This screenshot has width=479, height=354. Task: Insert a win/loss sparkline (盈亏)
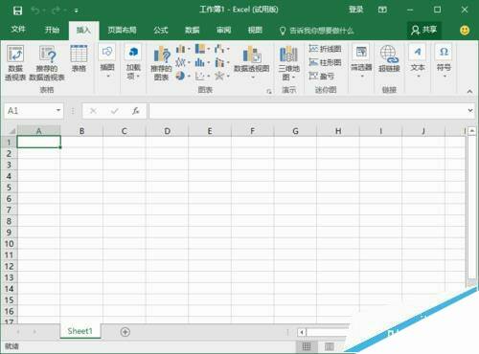click(322, 76)
